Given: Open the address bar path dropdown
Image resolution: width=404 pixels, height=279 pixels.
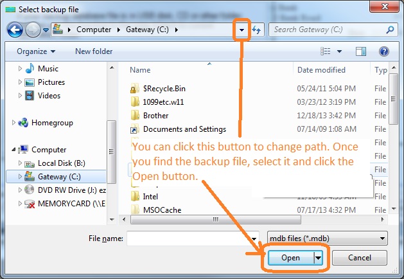Looking at the screenshot, I should [x=242, y=30].
